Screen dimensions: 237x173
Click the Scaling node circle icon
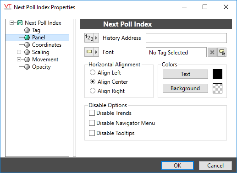pos(27,52)
